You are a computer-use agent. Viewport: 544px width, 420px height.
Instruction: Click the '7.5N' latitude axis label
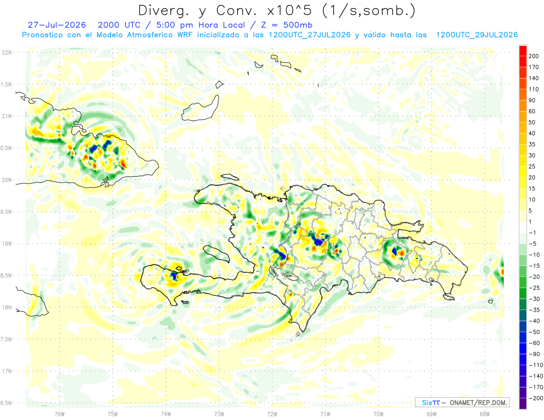pyautogui.click(x=7, y=339)
